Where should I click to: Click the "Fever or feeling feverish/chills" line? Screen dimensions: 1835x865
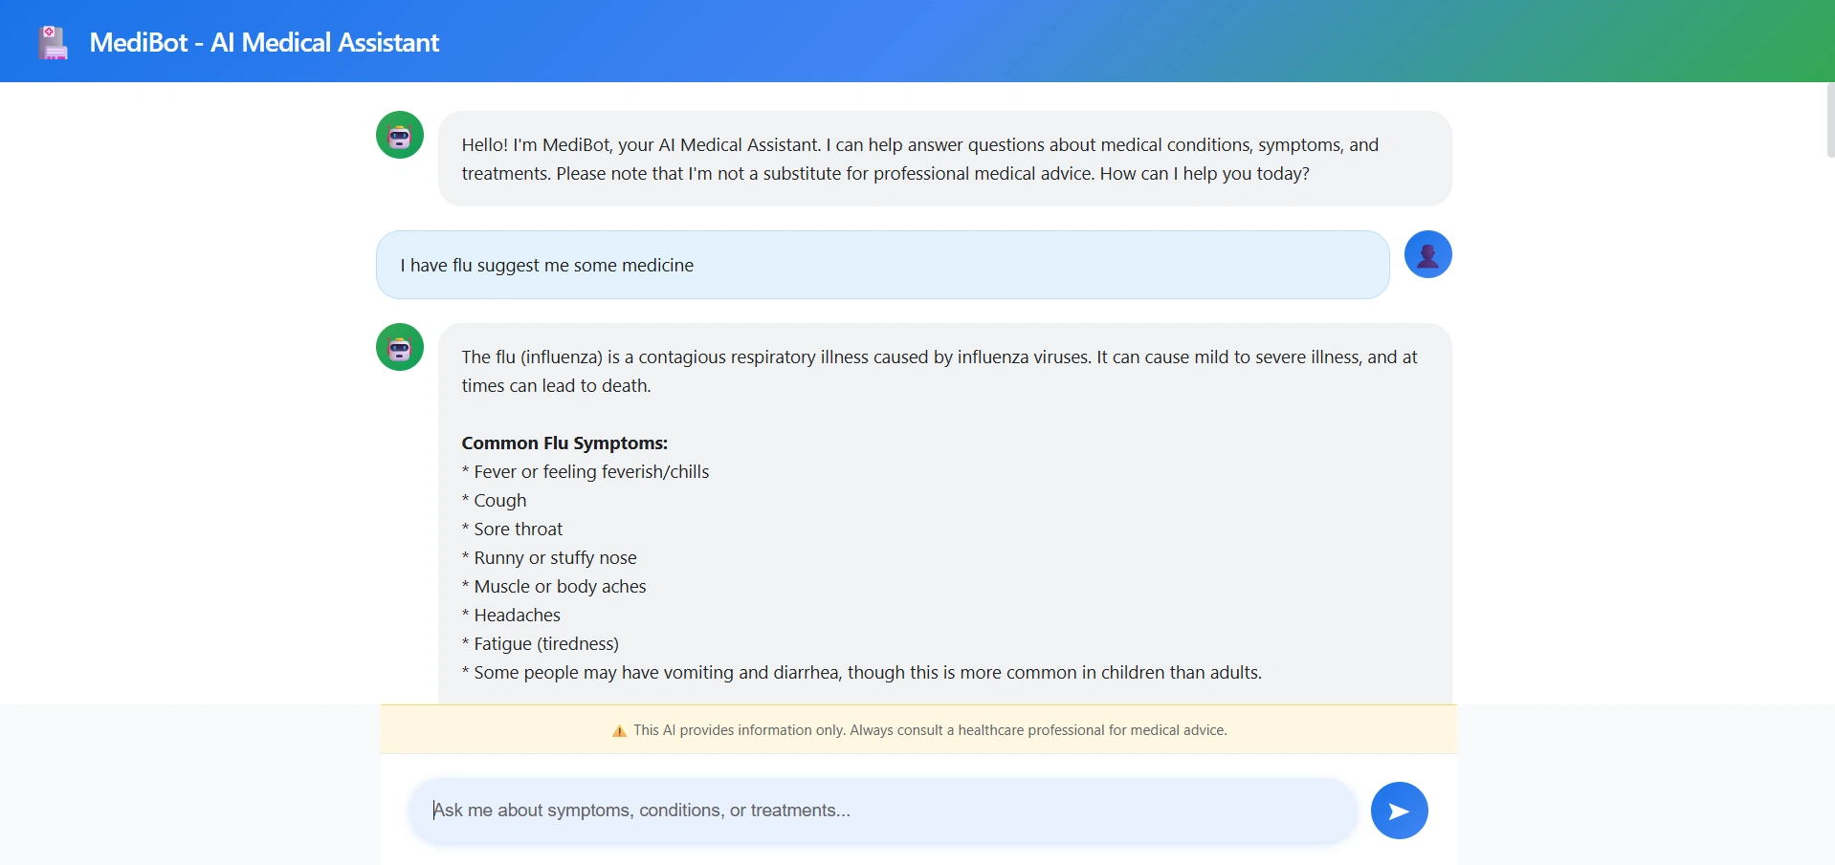[x=590, y=472]
